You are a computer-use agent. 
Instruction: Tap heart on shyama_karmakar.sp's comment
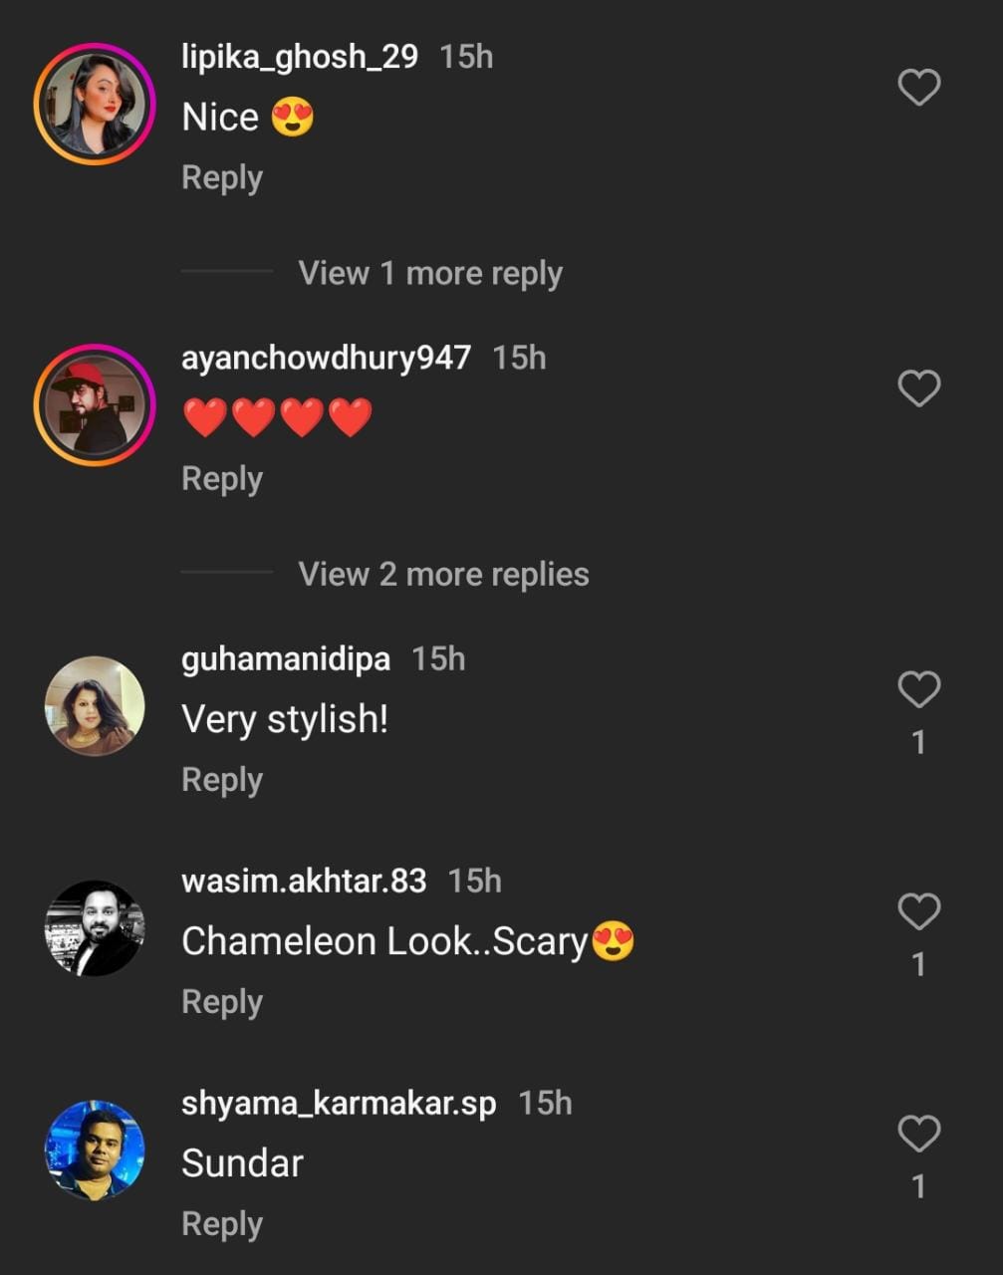pos(918,1134)
